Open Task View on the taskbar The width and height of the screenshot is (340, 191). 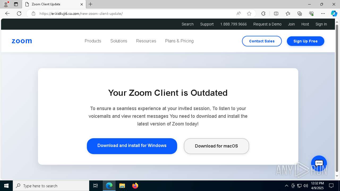pos(96,186)
